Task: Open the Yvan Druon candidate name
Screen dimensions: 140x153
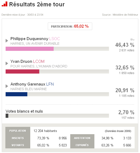Action: (21, 61)
